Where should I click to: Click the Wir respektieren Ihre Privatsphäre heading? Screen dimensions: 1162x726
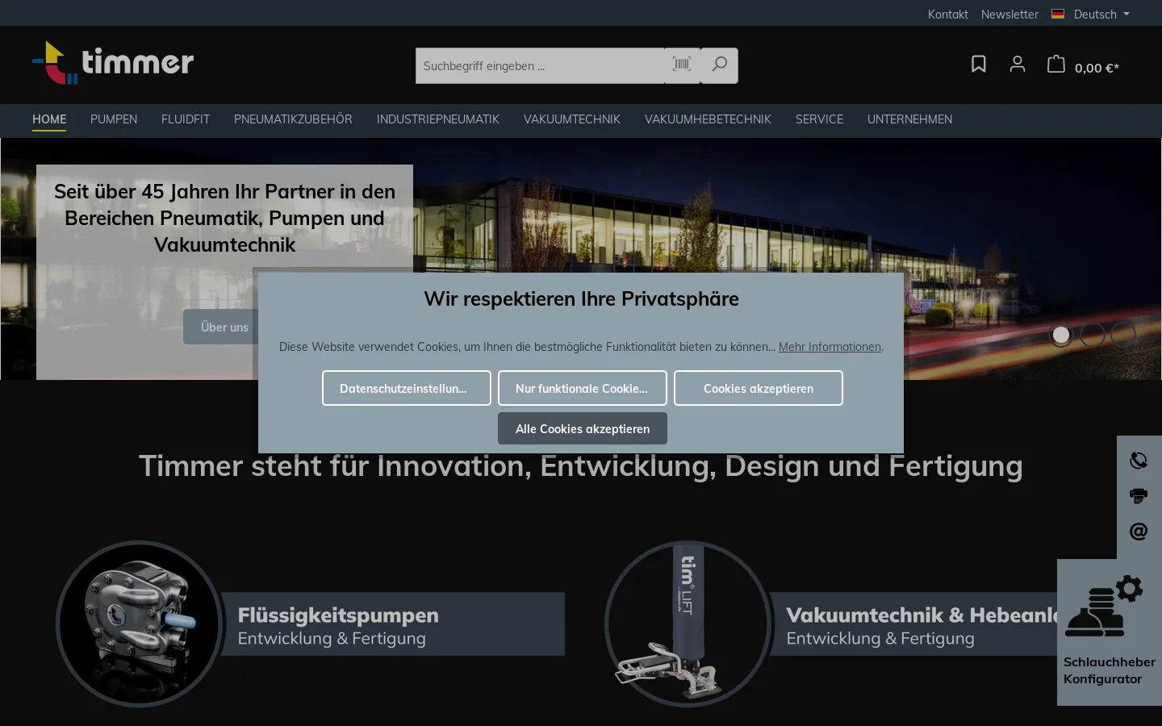click(581, 299)
